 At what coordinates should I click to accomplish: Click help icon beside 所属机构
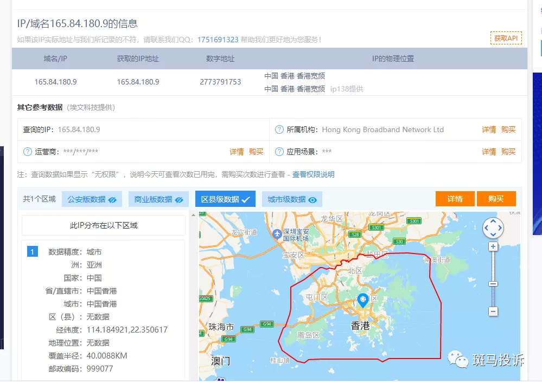[279, 129]
